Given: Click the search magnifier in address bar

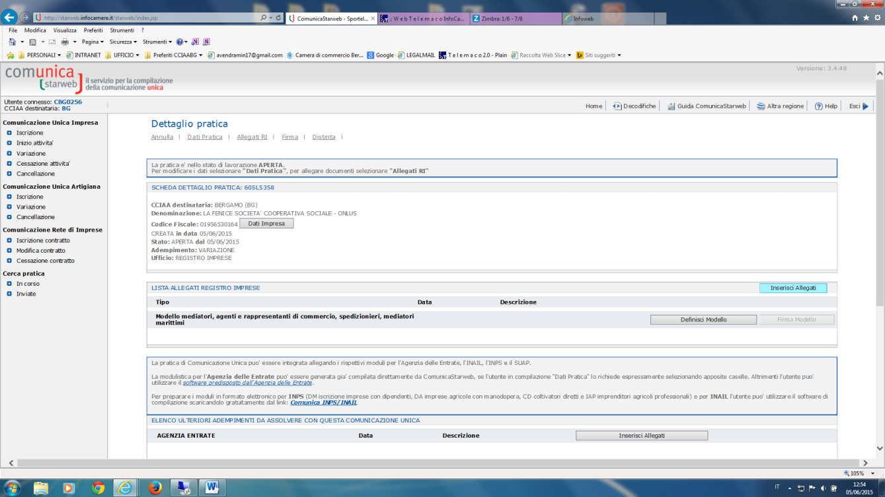Looking at the screenshot, I should click(x=264, y=18).
